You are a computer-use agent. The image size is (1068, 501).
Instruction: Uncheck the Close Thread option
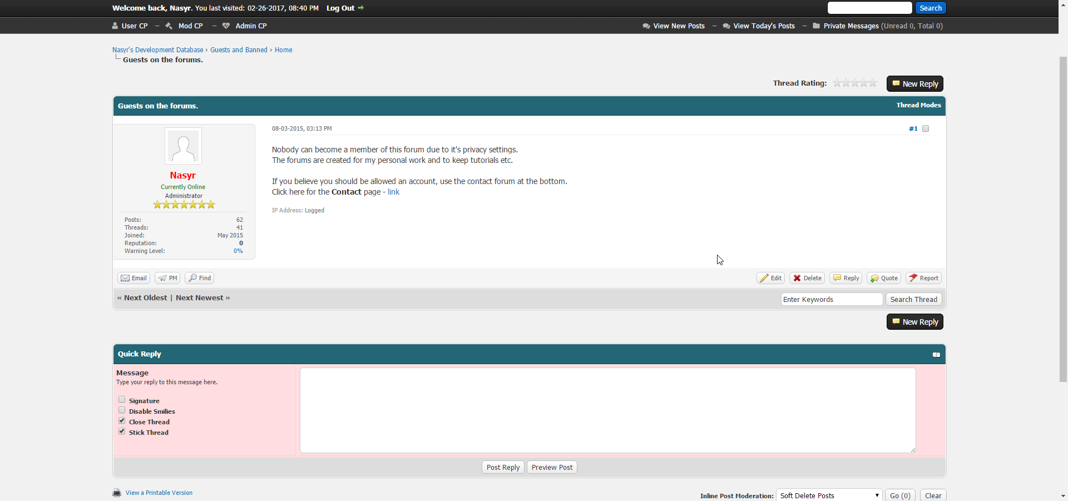[122, 421]
